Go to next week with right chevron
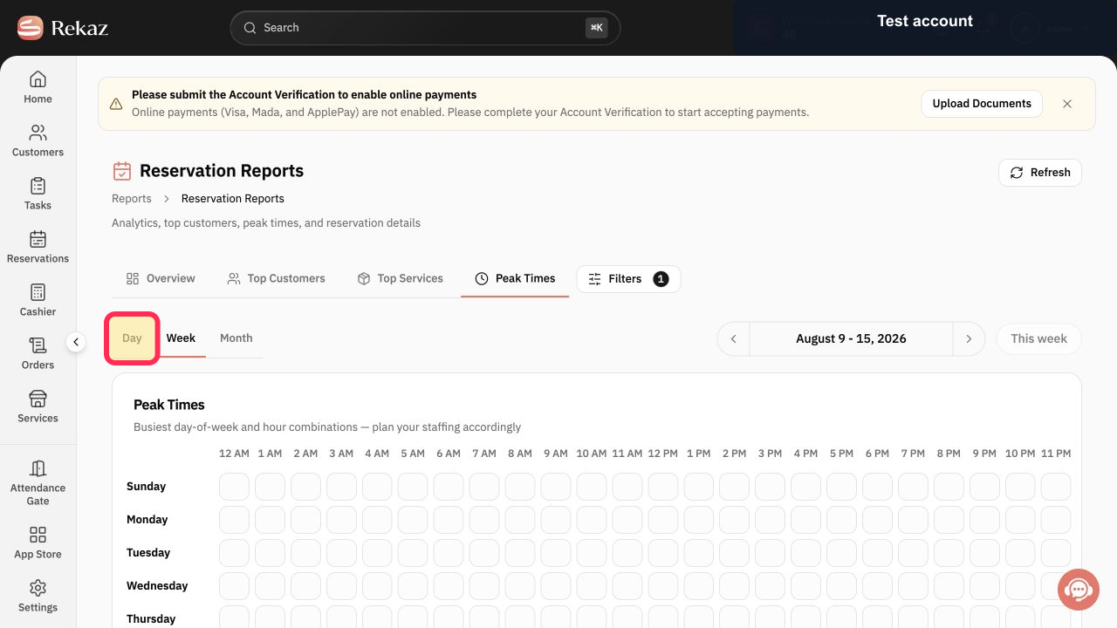Viewport: 1117px width, 628px height. tap(969, 338)
